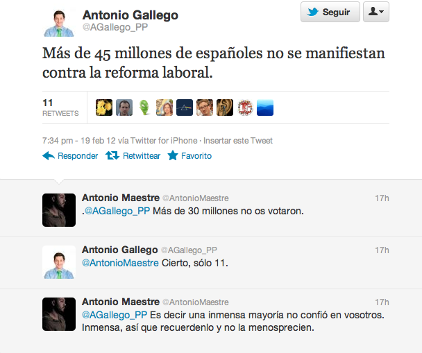This screenshot has width=422, height=353.
Task: Open Pink Floyd prism retweeter avatar
Action: [185, 107]
